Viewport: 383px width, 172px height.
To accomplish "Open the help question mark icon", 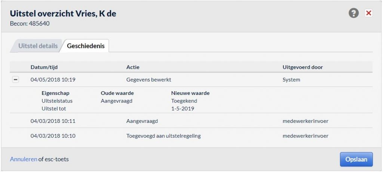I will pos(353,13).
